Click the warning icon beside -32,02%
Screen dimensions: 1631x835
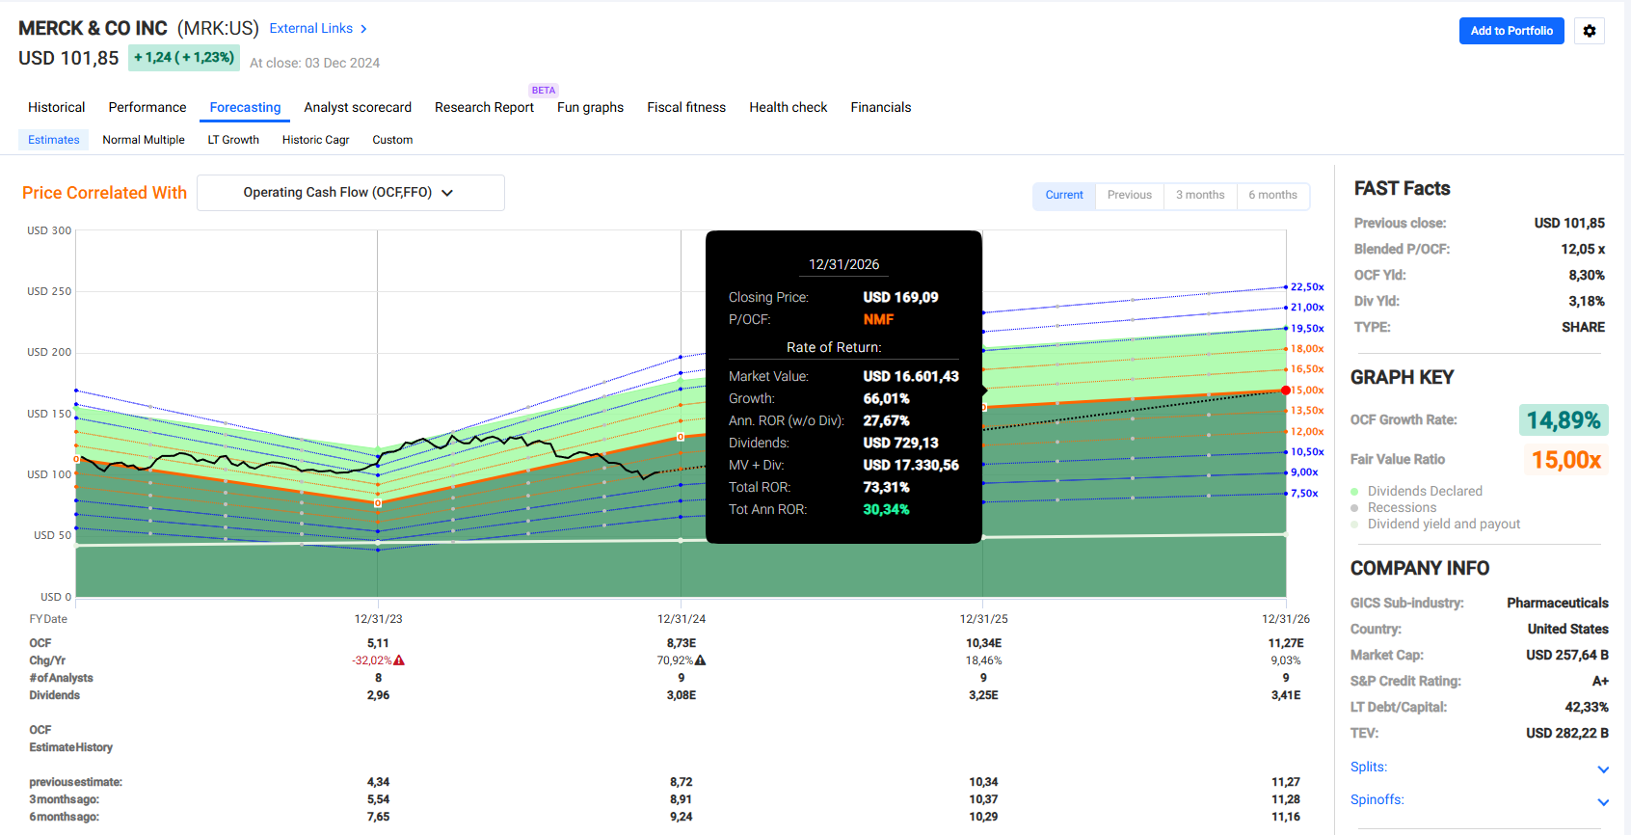tap(399, 660)
